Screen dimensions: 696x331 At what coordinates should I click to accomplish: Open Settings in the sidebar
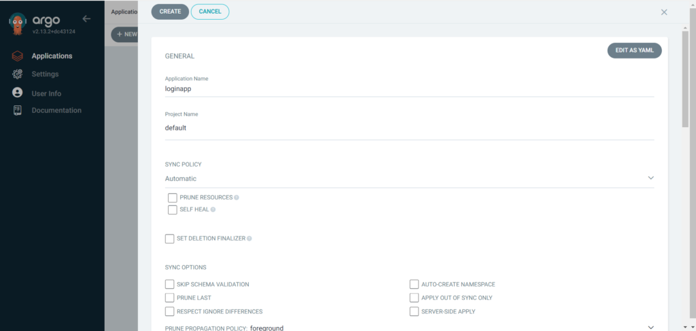(45, 74)
